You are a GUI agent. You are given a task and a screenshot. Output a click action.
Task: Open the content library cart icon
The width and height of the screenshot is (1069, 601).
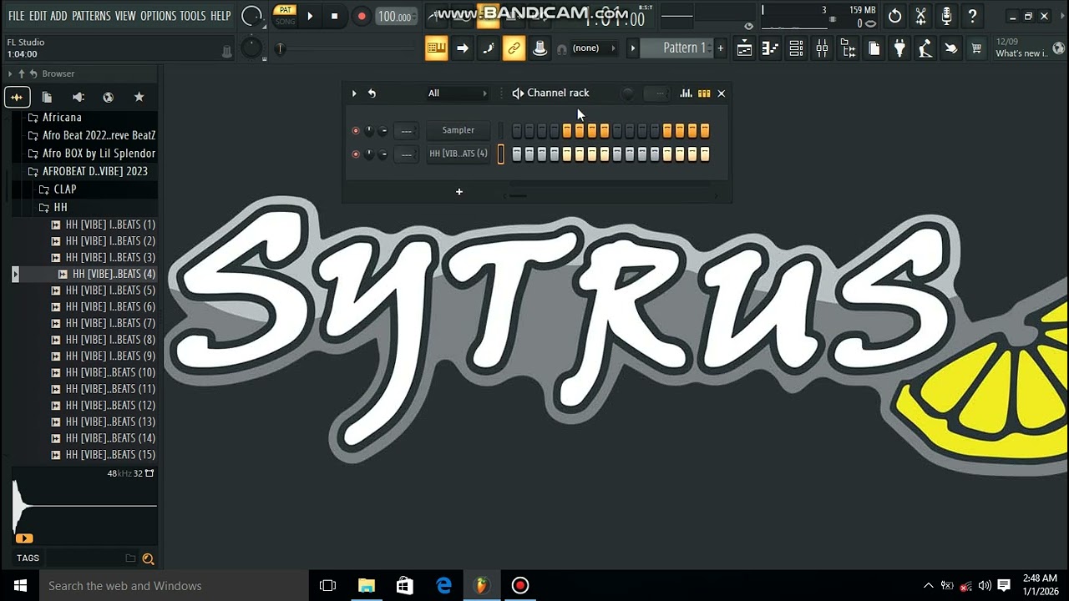pos(976,49)
